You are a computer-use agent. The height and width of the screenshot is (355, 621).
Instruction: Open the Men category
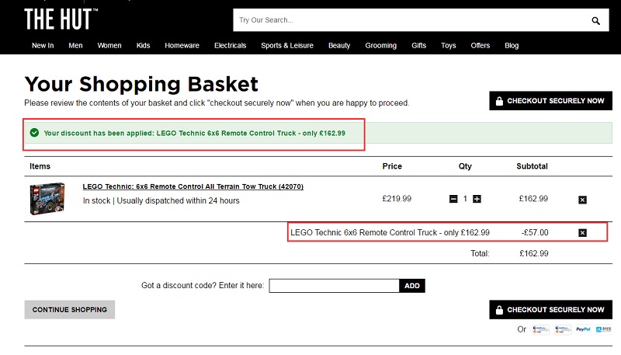[75, 46]
